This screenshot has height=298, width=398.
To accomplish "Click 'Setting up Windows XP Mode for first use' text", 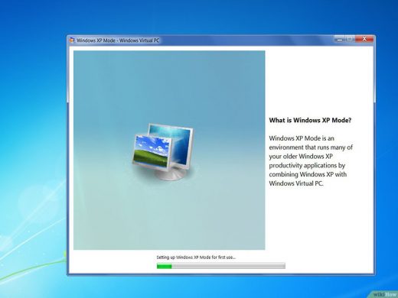I will point(196,258).
